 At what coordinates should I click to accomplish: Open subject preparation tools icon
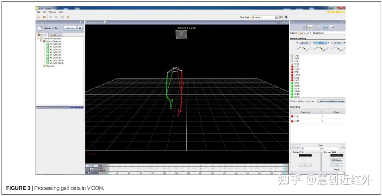click(310, 27)
